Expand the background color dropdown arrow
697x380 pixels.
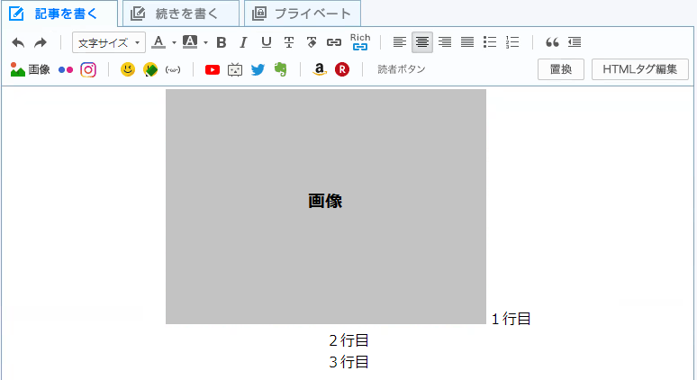[206, 42]
